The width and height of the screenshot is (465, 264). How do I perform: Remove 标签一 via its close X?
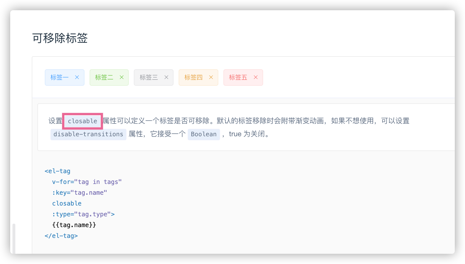[77, 77]
